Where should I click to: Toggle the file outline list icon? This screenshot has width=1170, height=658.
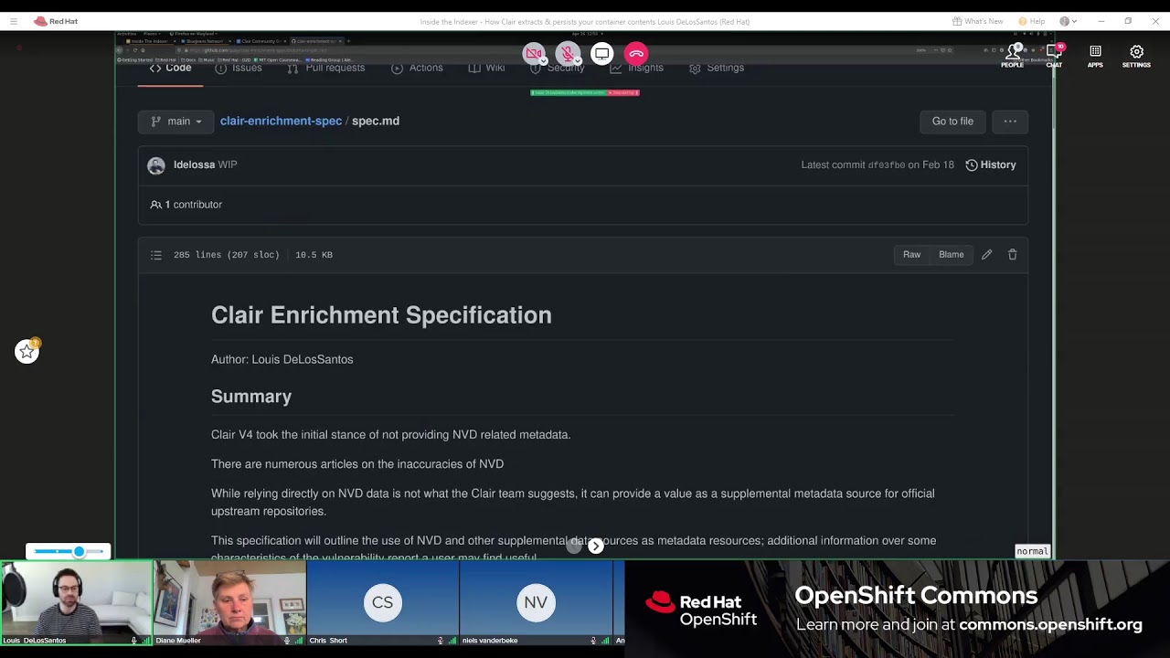point(156,255)
